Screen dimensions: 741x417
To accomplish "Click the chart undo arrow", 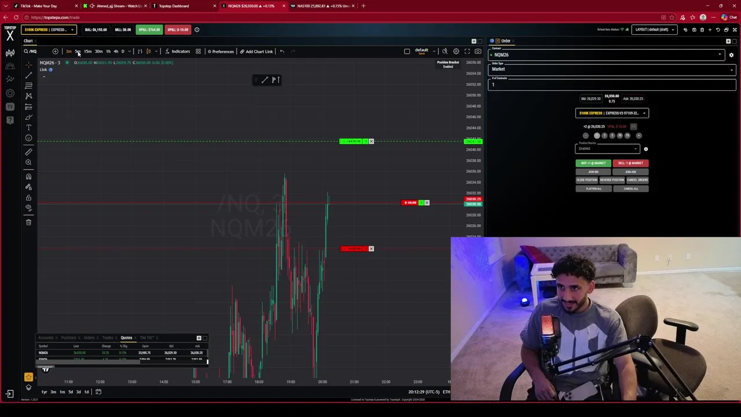I will [x=282, y=52].
